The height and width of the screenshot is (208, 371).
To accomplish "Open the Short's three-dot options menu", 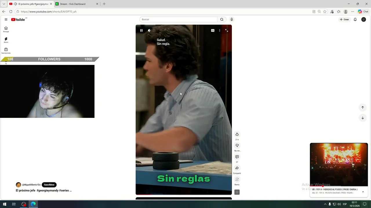I will click(219, 30).
